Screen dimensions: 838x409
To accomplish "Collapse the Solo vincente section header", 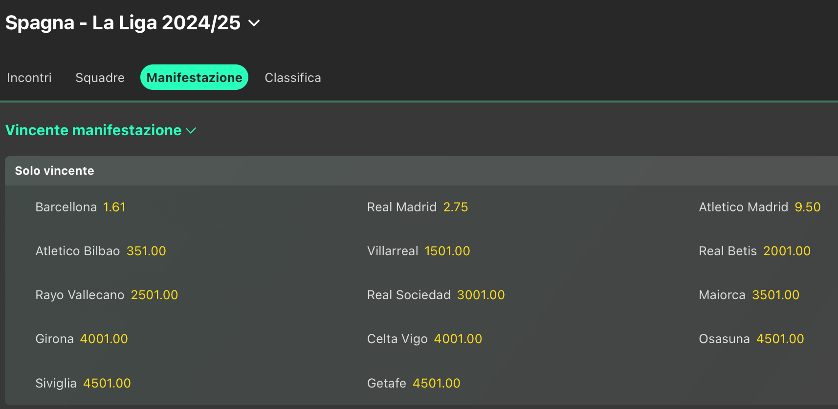I will [54, 171].
